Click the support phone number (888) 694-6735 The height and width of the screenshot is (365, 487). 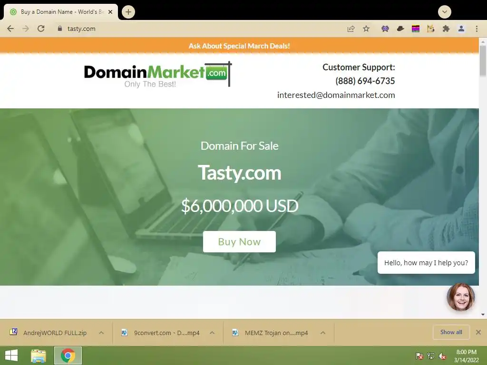pos(365,81)
